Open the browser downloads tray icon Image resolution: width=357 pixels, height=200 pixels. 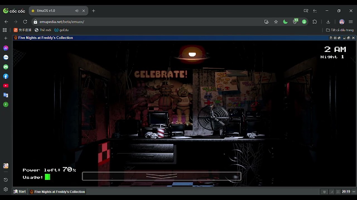point(328,22)
